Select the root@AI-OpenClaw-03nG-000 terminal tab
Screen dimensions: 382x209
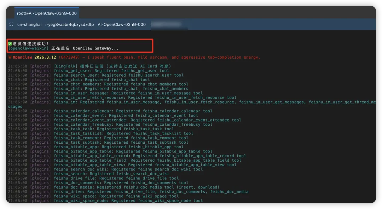click(x=47, y=13)
